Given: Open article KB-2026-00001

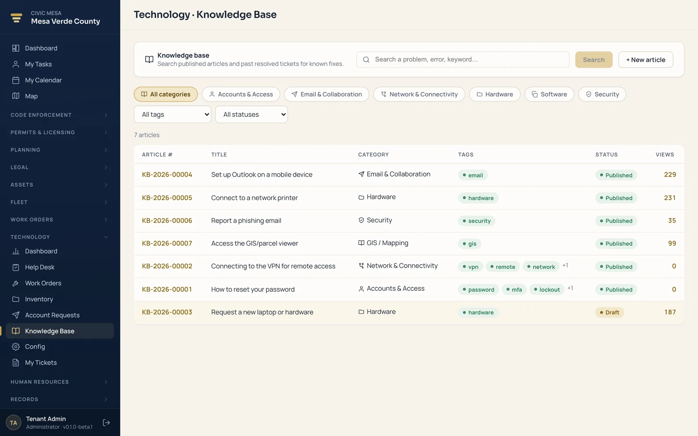Looking at the screenshot, I should click(167, 290).
